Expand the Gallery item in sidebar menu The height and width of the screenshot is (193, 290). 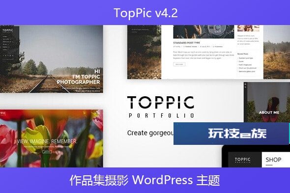click(x=7, y=39)
